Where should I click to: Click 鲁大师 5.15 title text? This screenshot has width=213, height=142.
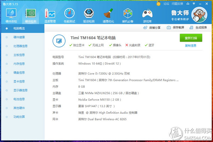point(10,4)
